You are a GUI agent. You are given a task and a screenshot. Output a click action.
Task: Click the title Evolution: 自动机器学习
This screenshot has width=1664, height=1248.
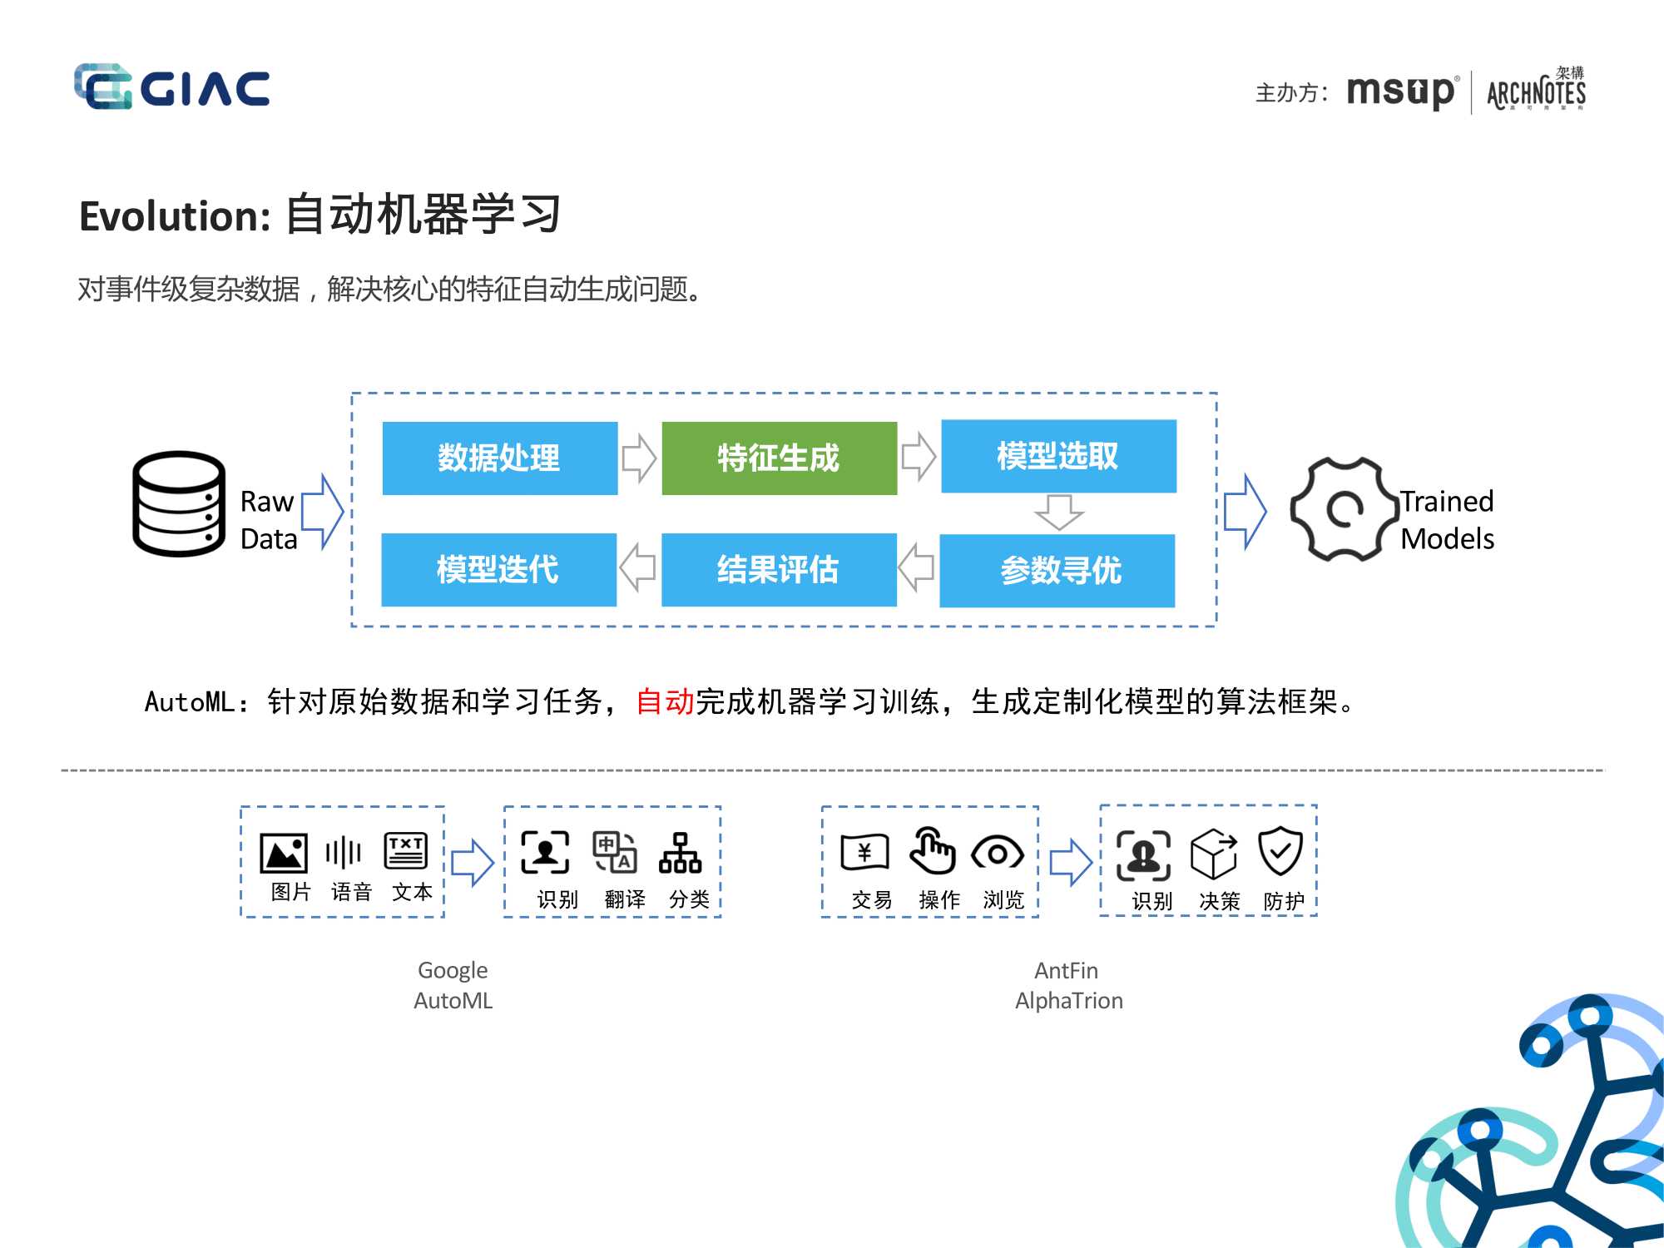pyautogui.click(x=320, y=215)
